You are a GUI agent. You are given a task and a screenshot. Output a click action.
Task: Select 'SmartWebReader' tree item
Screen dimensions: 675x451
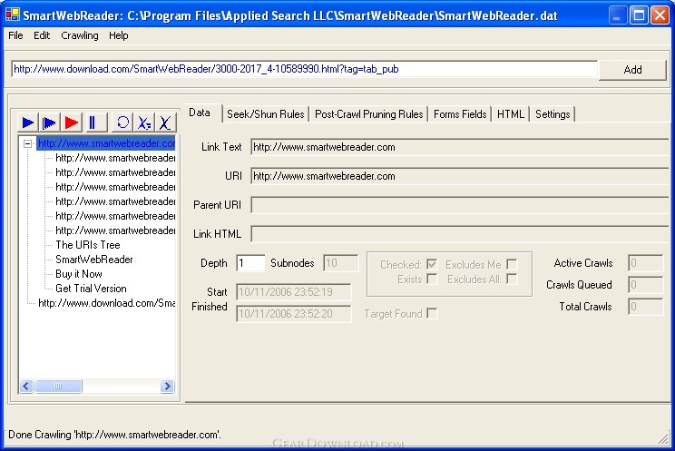coord(93,260)
